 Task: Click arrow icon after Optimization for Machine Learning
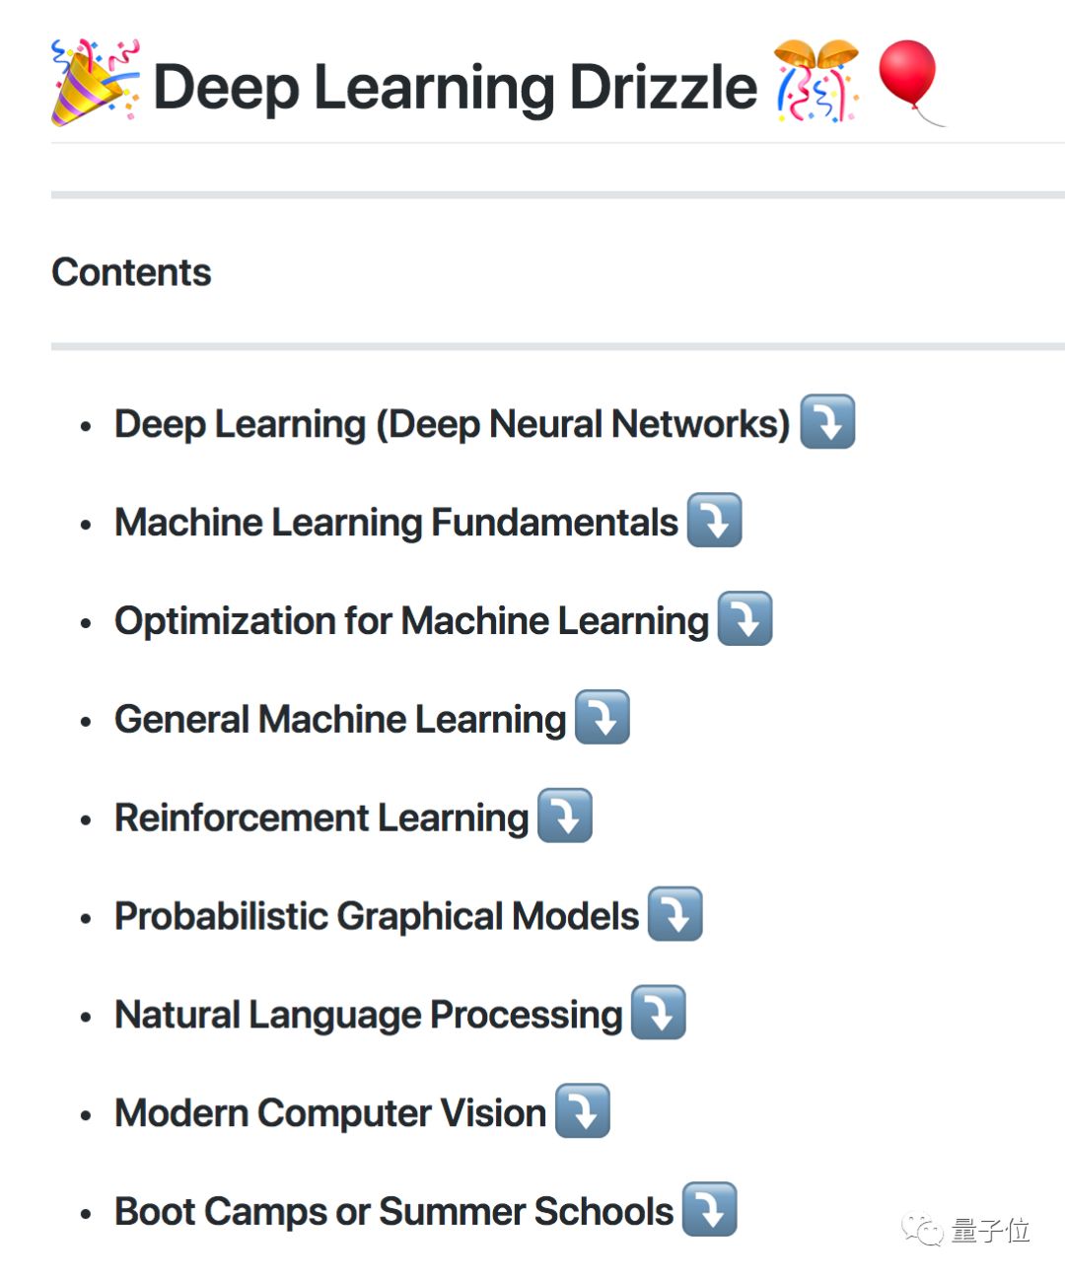point(745,619)
